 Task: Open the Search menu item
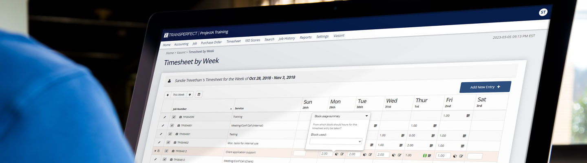point(269,40)
